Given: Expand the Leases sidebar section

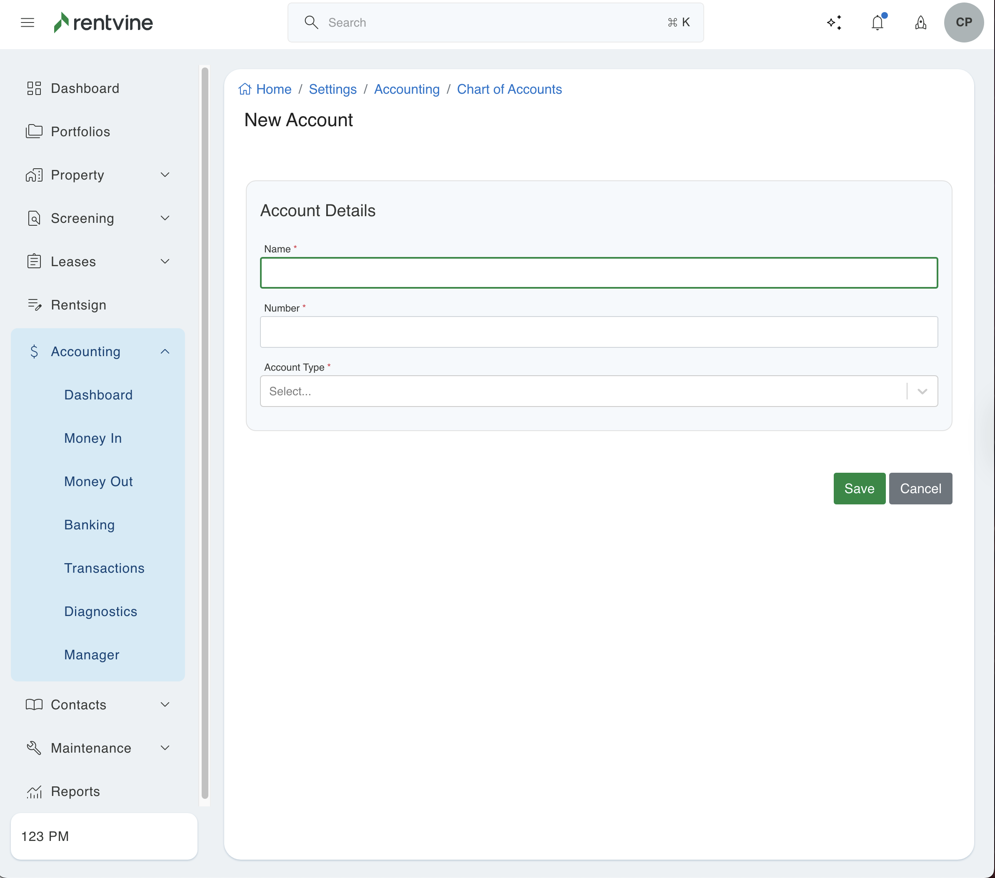Looking at the screenshot, I should coord(165,261).
